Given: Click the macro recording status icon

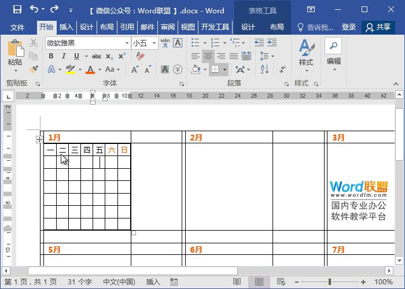Looking at the screenshot, I should (x=174, y=281).
